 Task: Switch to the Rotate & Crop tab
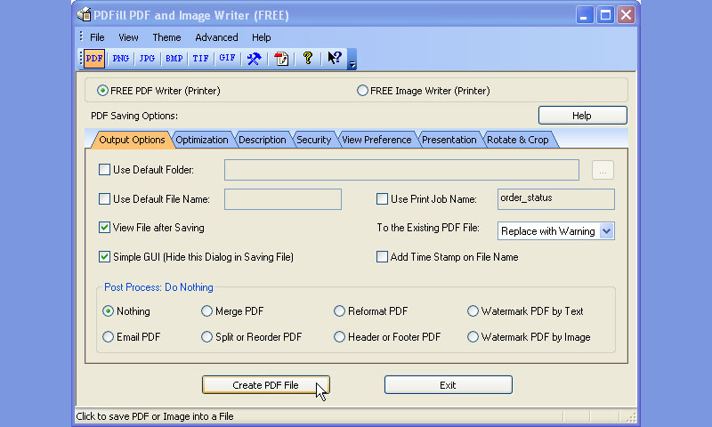[x=518, y=140]
